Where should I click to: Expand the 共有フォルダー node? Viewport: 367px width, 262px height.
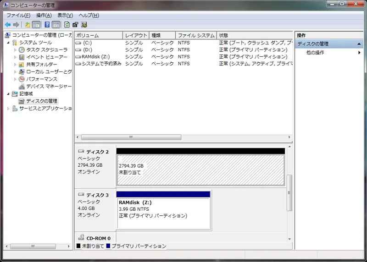15,65
